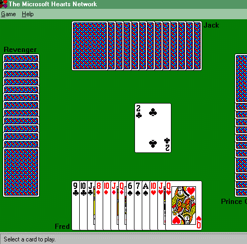This screenshot has width=247, height=244.
Task: Click the Prince player name label
Action: (234, 201)
